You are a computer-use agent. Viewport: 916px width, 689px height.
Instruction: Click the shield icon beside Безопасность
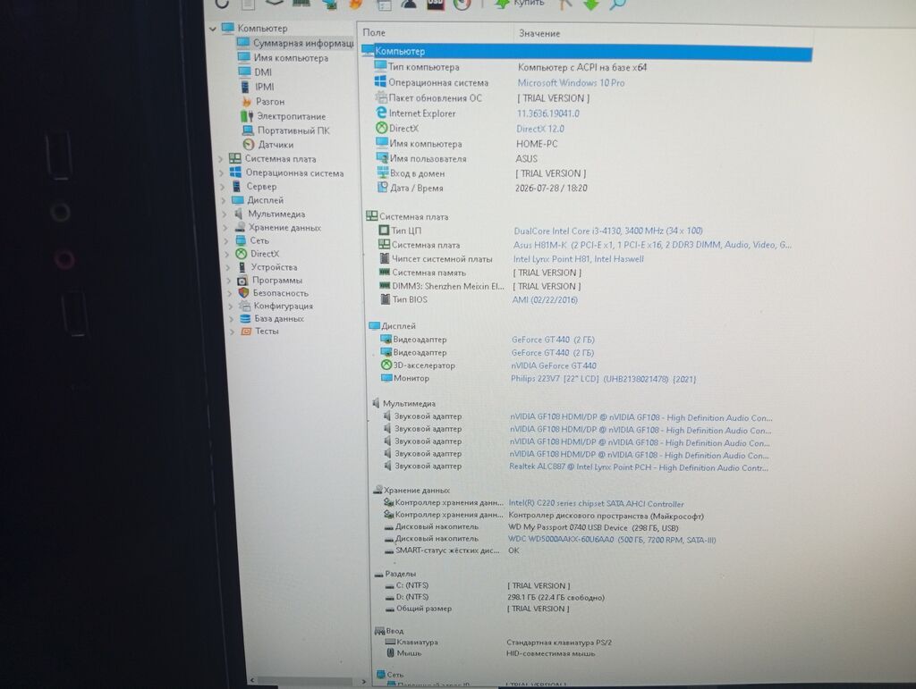point(243,292)
